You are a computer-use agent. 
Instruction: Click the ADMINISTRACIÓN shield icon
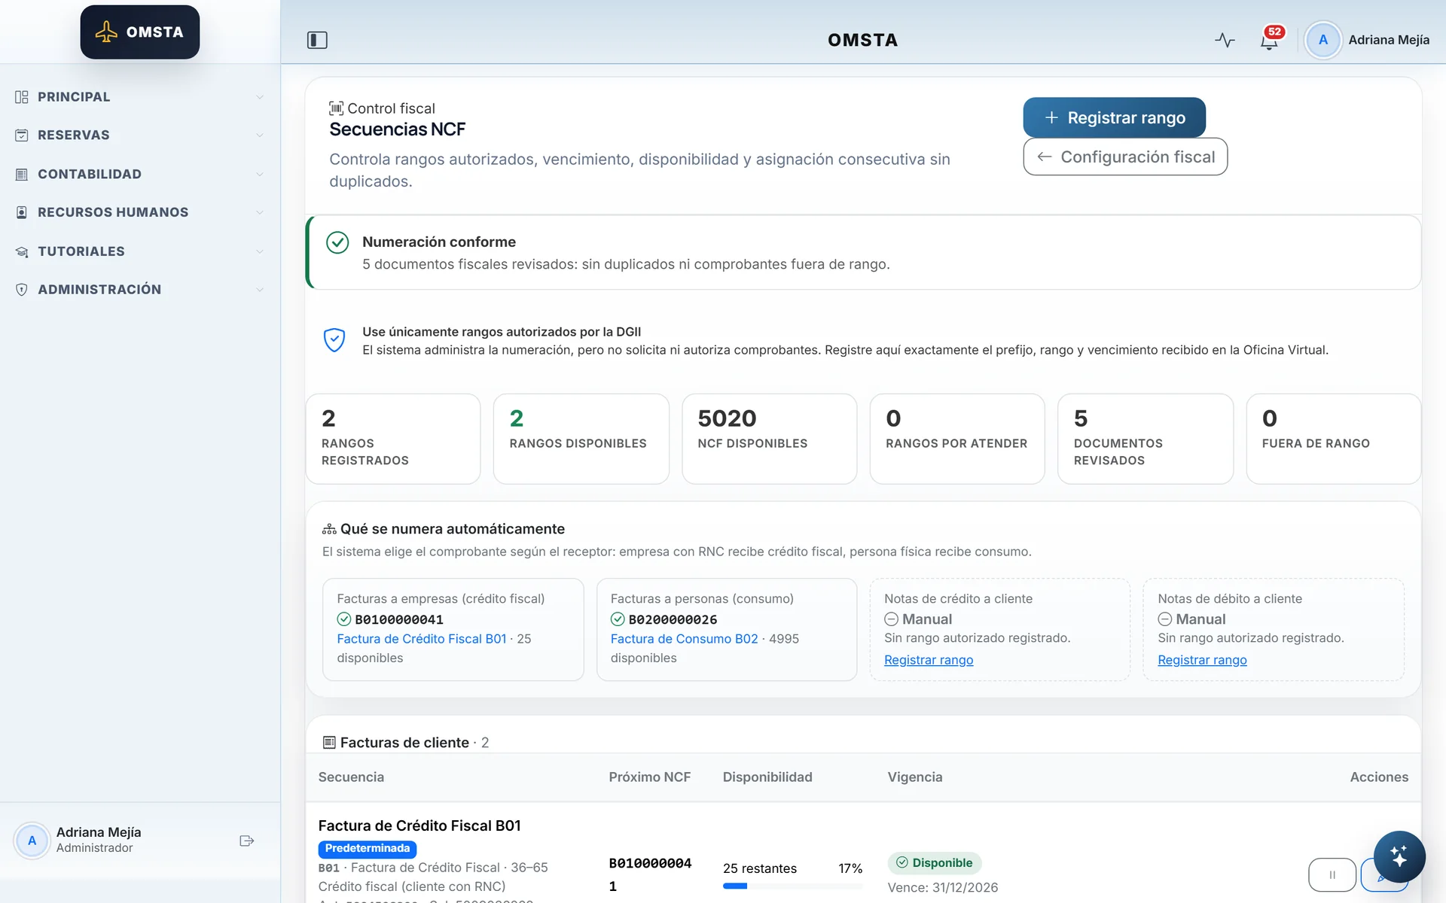coord(22,290)
